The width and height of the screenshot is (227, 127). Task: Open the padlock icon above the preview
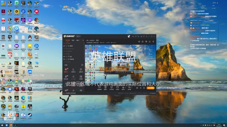tap(143, 41)
